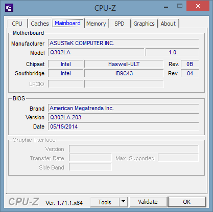213x212 pixels.
Task: Click the 1.0 model revision field
Action: [172, 52]
